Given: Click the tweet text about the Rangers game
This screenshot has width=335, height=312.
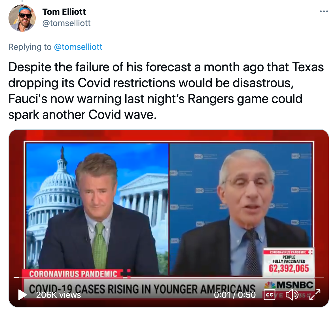Looking at the screenshot, I should point(166,91).
